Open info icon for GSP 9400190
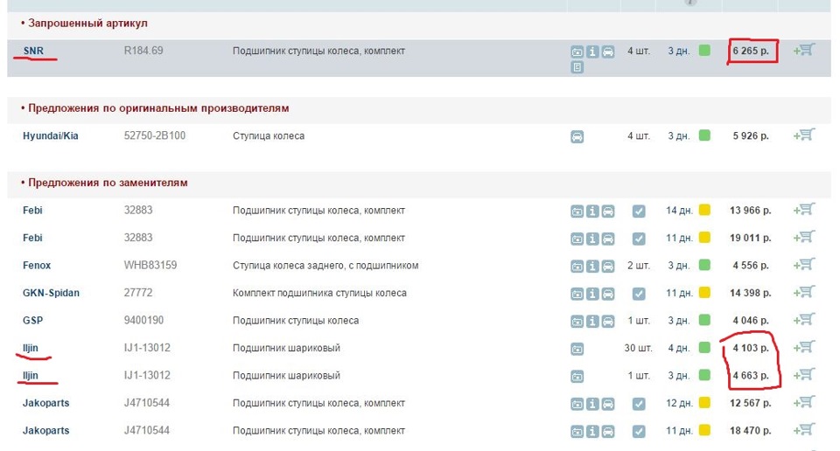Screen dimensions: 840x451 (592, 322)
